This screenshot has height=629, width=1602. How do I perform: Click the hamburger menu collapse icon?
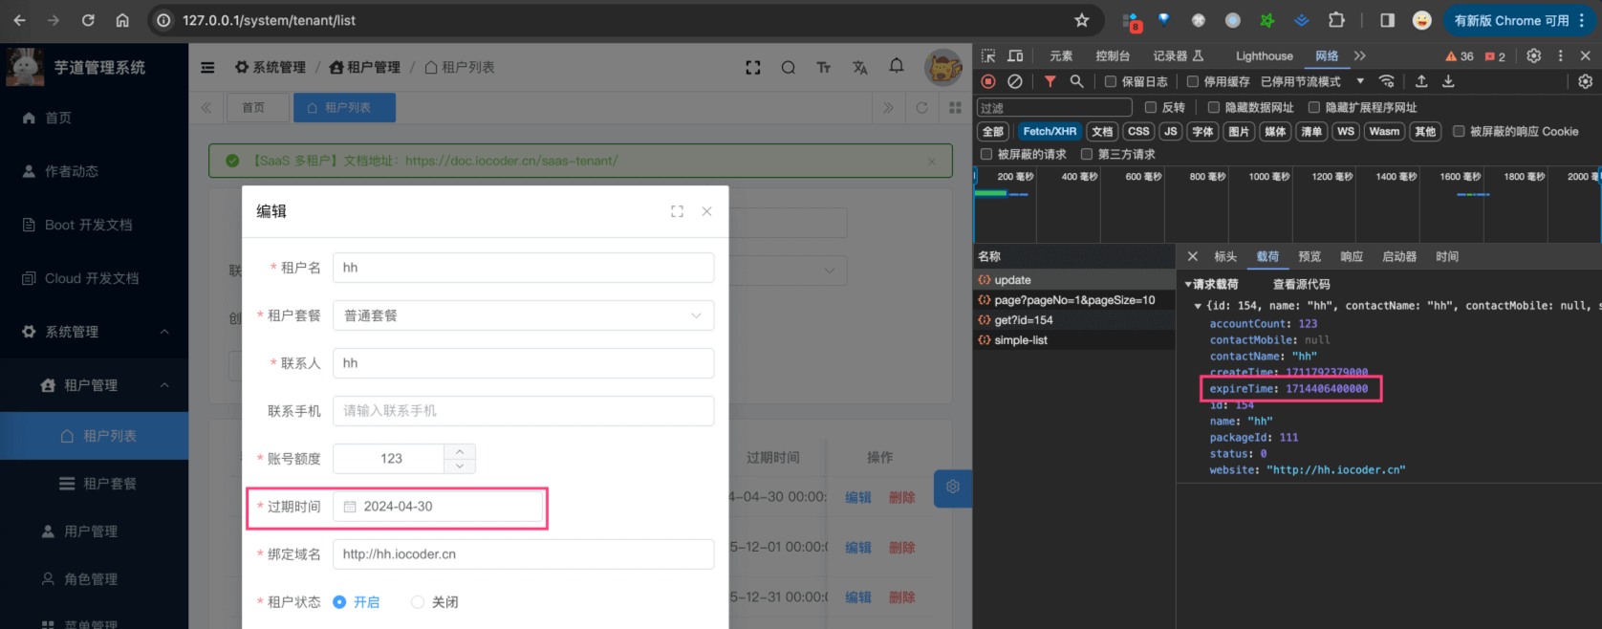207,67
